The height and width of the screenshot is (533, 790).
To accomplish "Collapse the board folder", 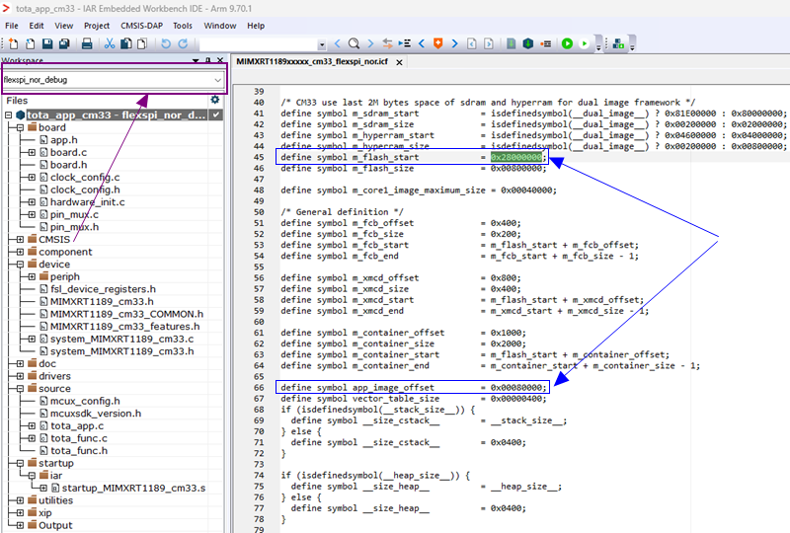I will coord(19,127).
